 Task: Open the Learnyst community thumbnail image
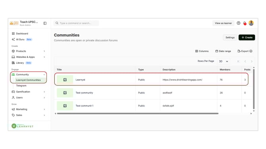pyautogui.click(x=65, y=80)
